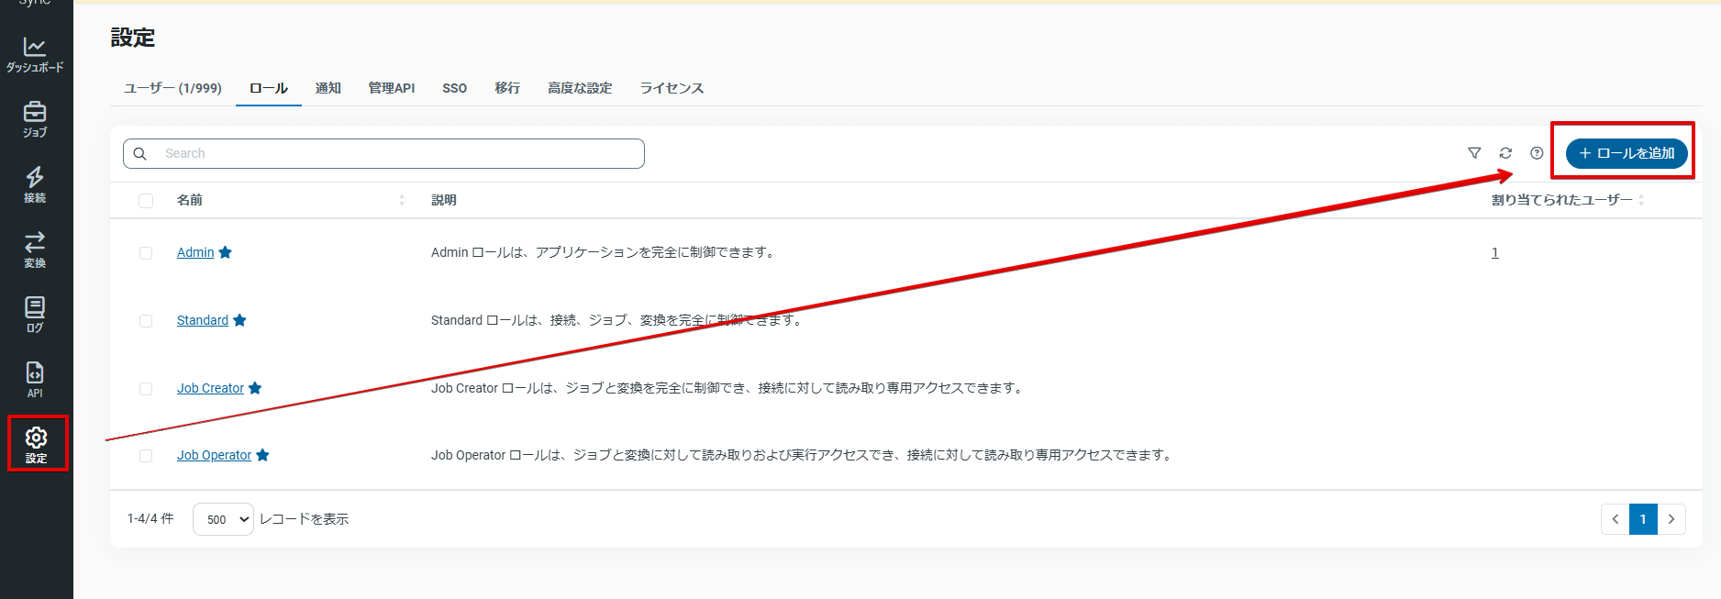The width and height of the screenshot is (1721, 599).
Task: Switch to the 移行 tab
Action: 507,88
